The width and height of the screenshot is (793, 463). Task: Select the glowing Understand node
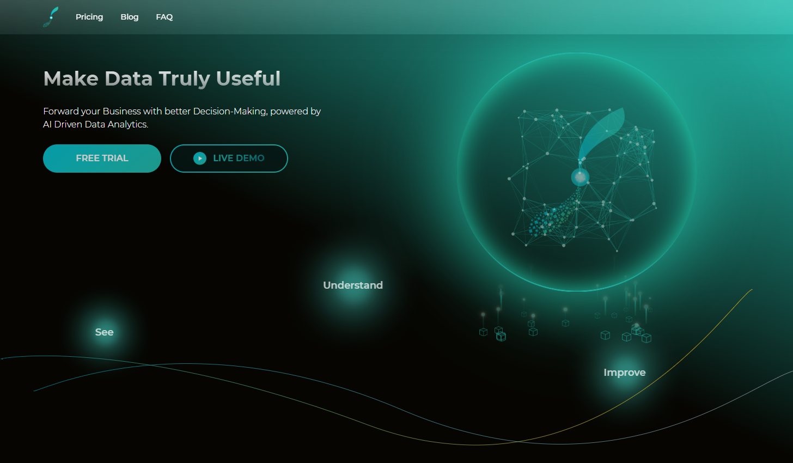(353, 285)
